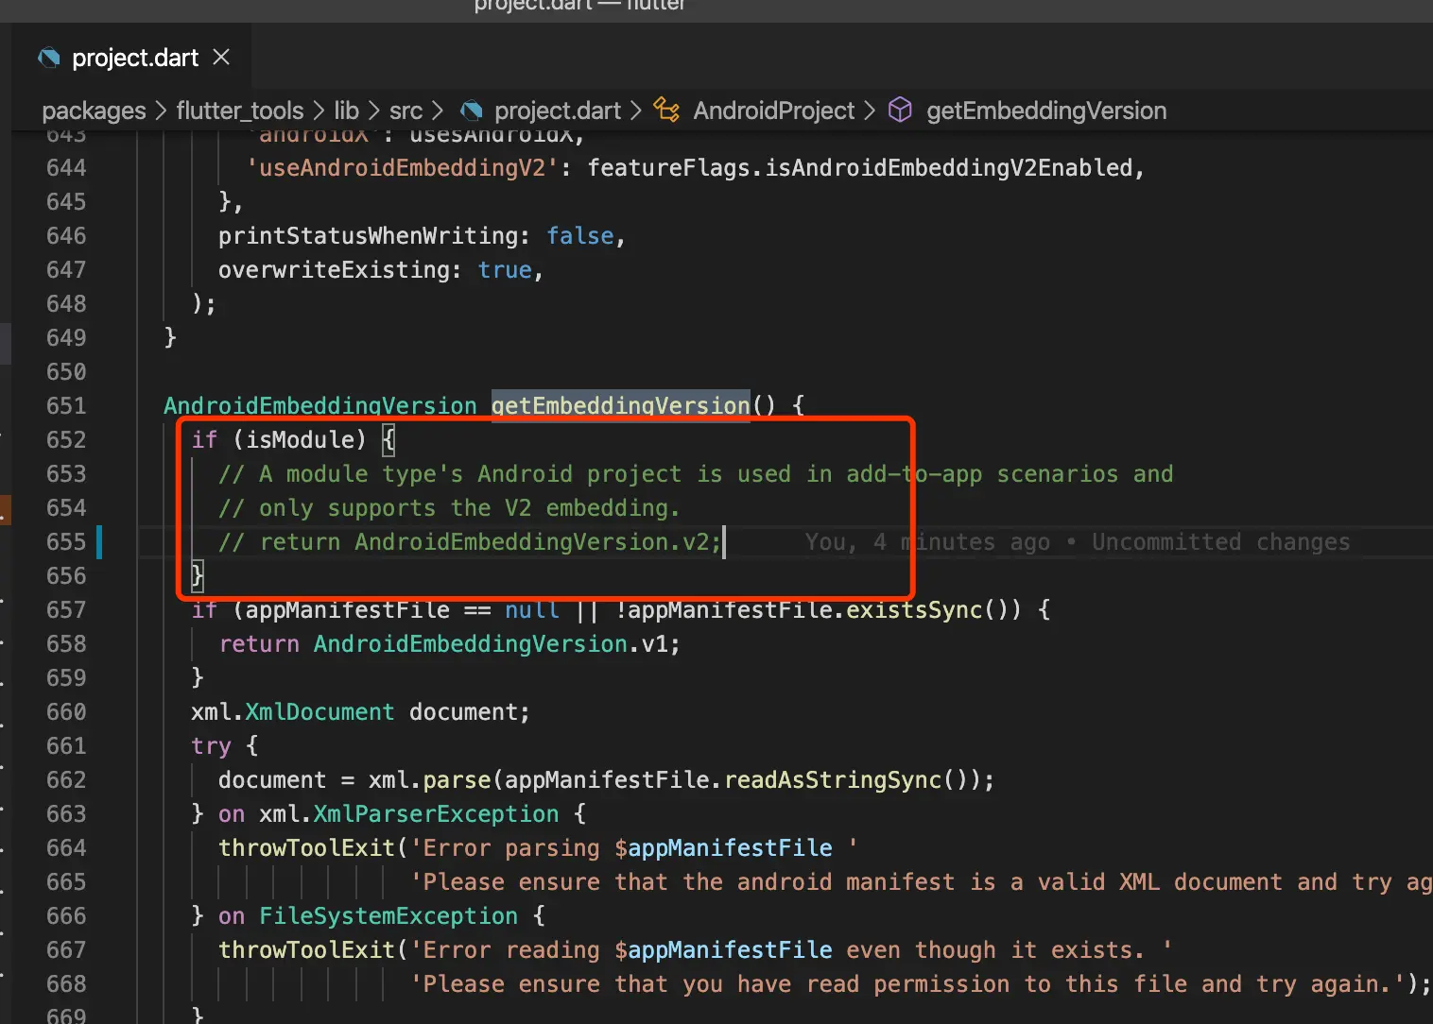The width and height of the screenshot is (1433, 1024).
Task: Open flutter_tools in the breadcrumb path
Action: pos(239,111)
